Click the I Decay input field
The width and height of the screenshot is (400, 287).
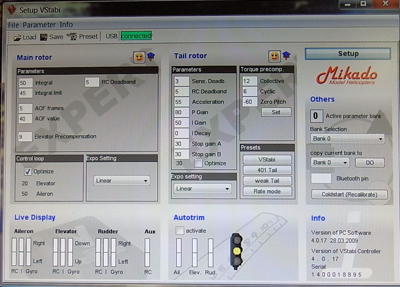(x=181, y=133)
